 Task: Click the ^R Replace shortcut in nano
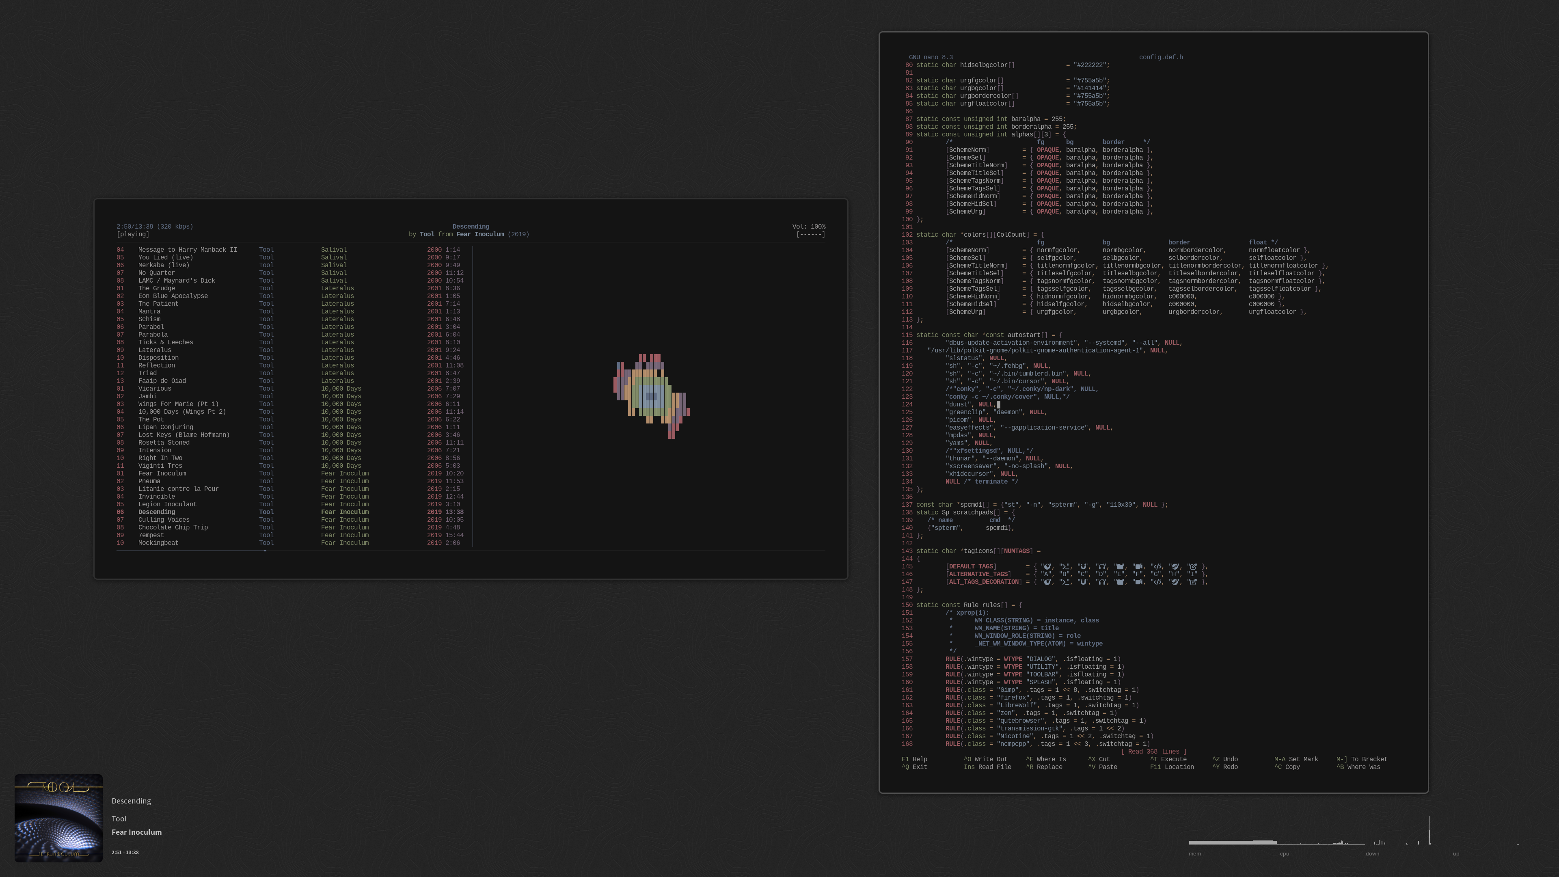[x=1044, y=767]
